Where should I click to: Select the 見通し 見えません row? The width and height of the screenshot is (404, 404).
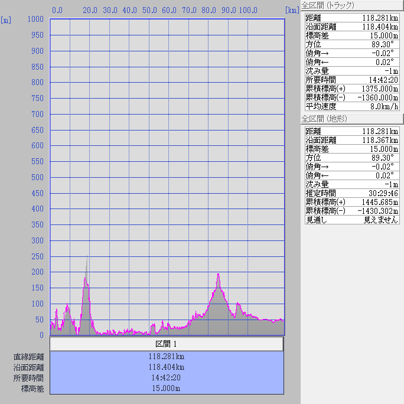352,220
